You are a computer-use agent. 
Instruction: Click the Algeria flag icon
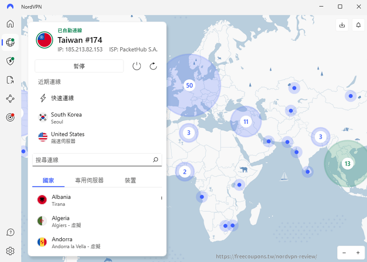tap(42, 221)
